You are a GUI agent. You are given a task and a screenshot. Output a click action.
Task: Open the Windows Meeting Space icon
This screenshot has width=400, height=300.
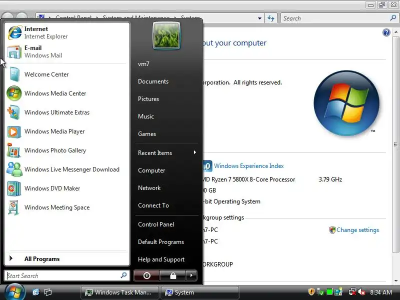pos(14,207)
